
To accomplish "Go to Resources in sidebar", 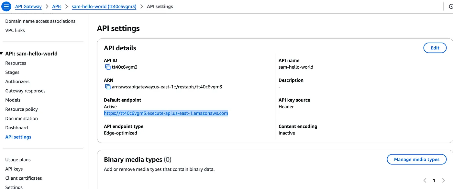I will (16, 63).
